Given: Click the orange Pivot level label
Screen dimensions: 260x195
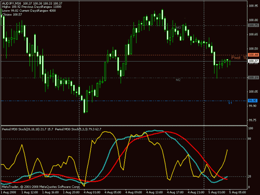Looking at the screenshot, I should (x=239, y=58).
